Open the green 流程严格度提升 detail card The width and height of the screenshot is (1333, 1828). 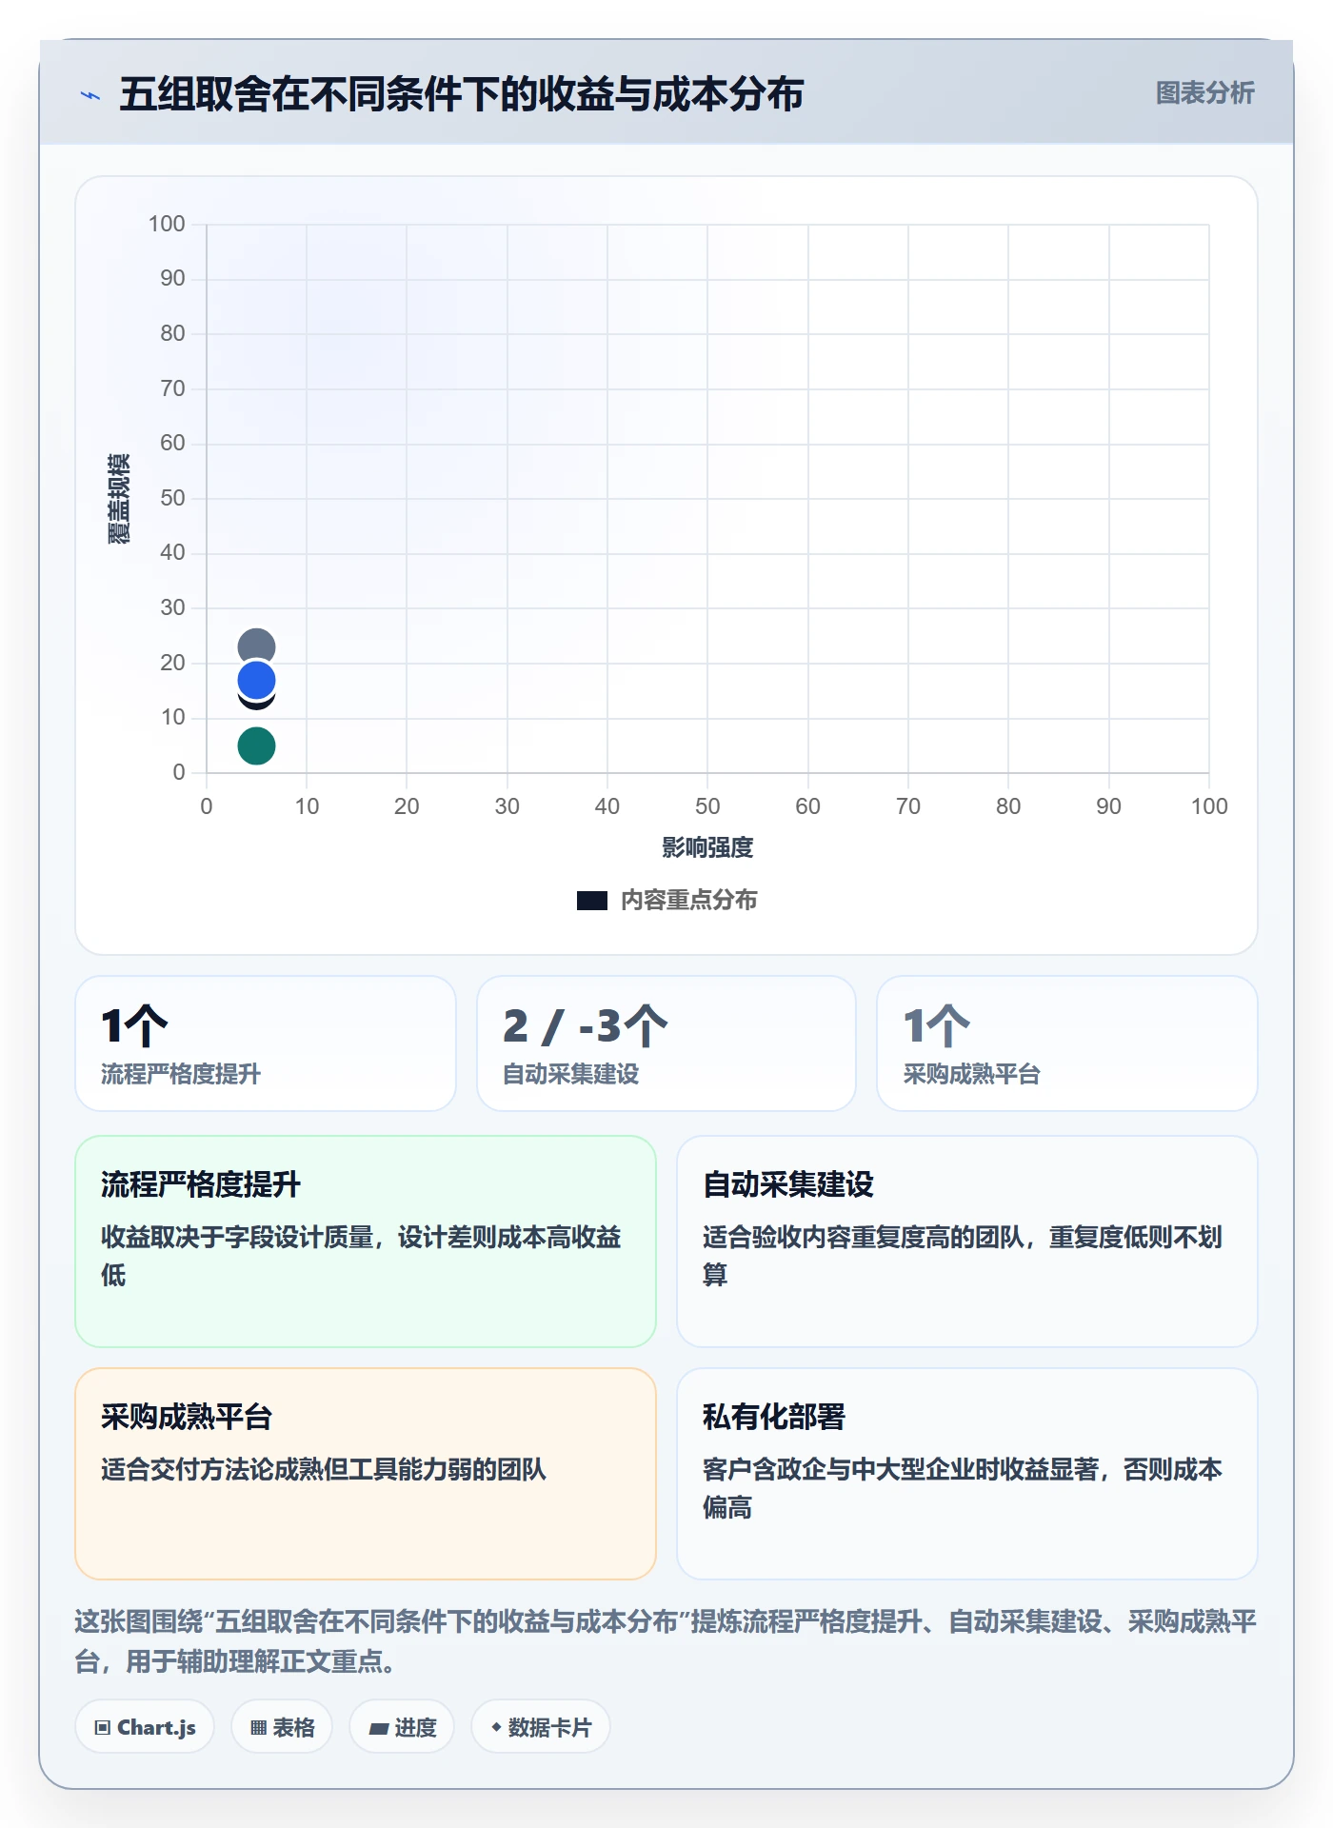[x=366, y=1242]
